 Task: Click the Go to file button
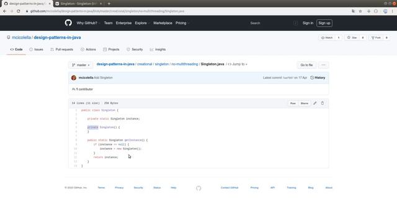tap(306, 65)
